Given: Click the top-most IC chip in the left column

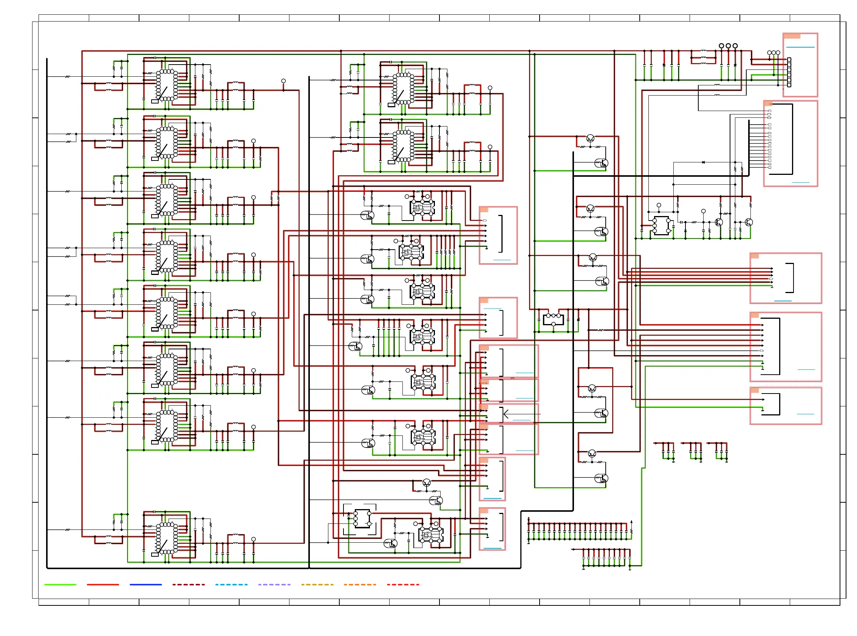Looking at the screenshot, I should click(x=167, y=85).
